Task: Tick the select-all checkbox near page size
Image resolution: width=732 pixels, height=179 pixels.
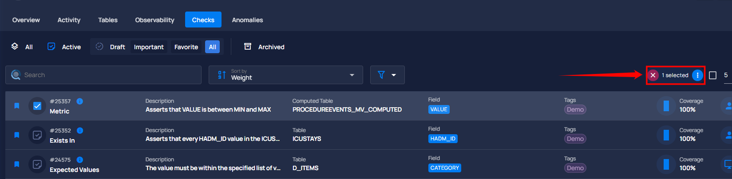Action: pos(712,75)
